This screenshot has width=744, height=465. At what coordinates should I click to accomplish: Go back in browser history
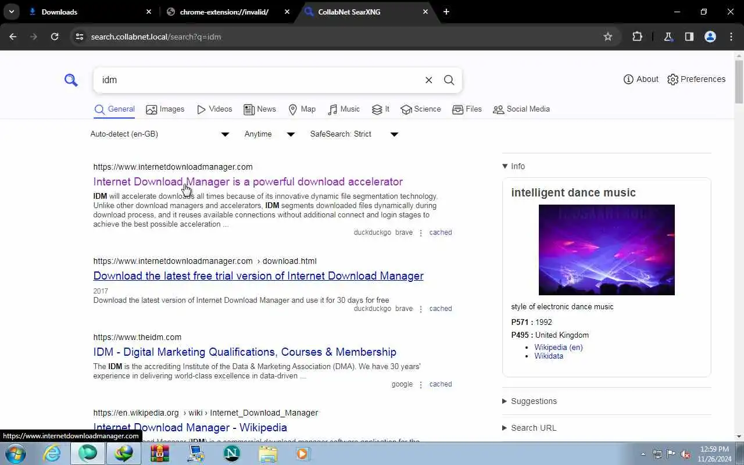click(x=13, y=37)
